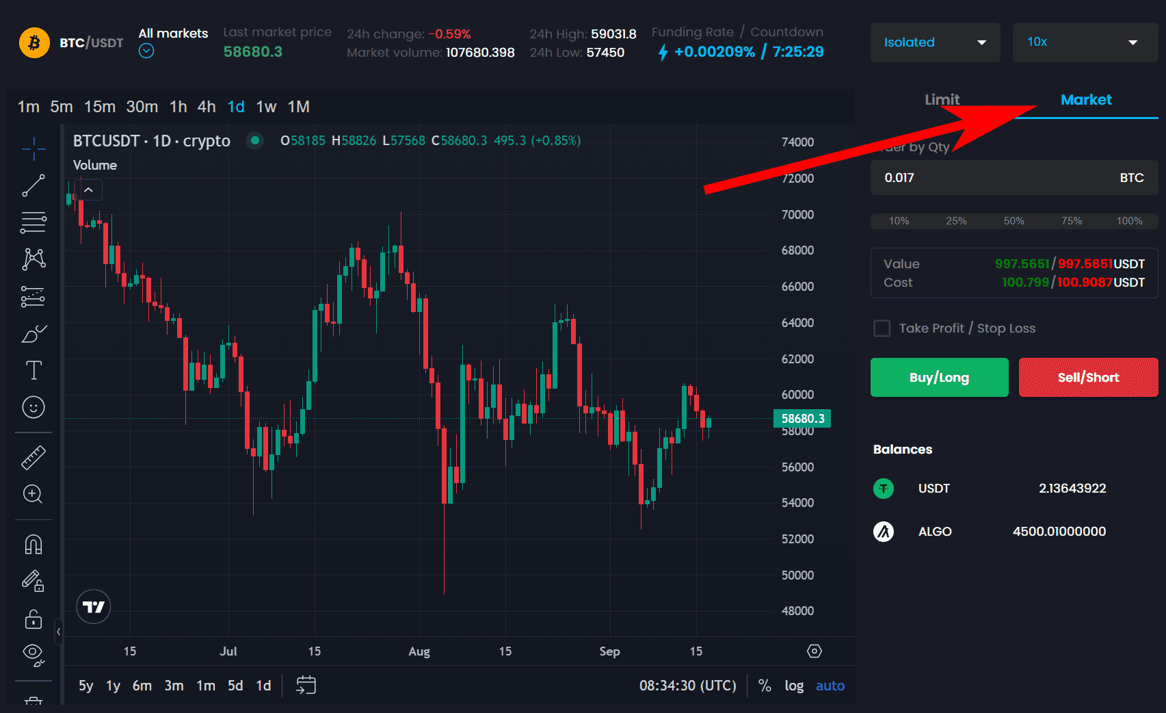This screenshot has height=713, width=1166.
Task: Click the BTC/USDT pair name
Action: click(91, 42)
